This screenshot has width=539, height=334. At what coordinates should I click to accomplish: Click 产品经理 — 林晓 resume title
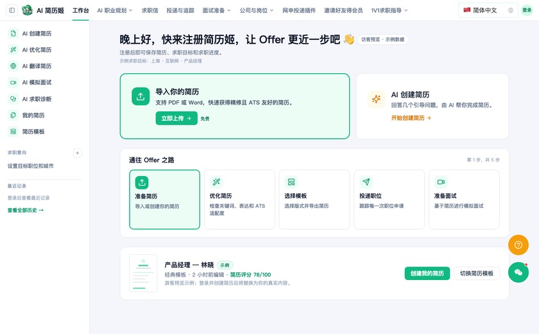pos(189,265)
